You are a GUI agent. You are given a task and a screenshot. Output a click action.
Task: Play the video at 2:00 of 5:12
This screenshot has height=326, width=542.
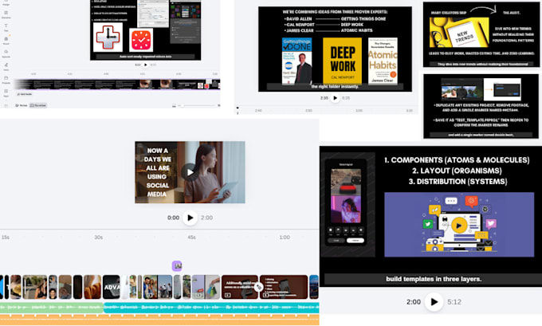pyautogui.click(x=434, y=302)
